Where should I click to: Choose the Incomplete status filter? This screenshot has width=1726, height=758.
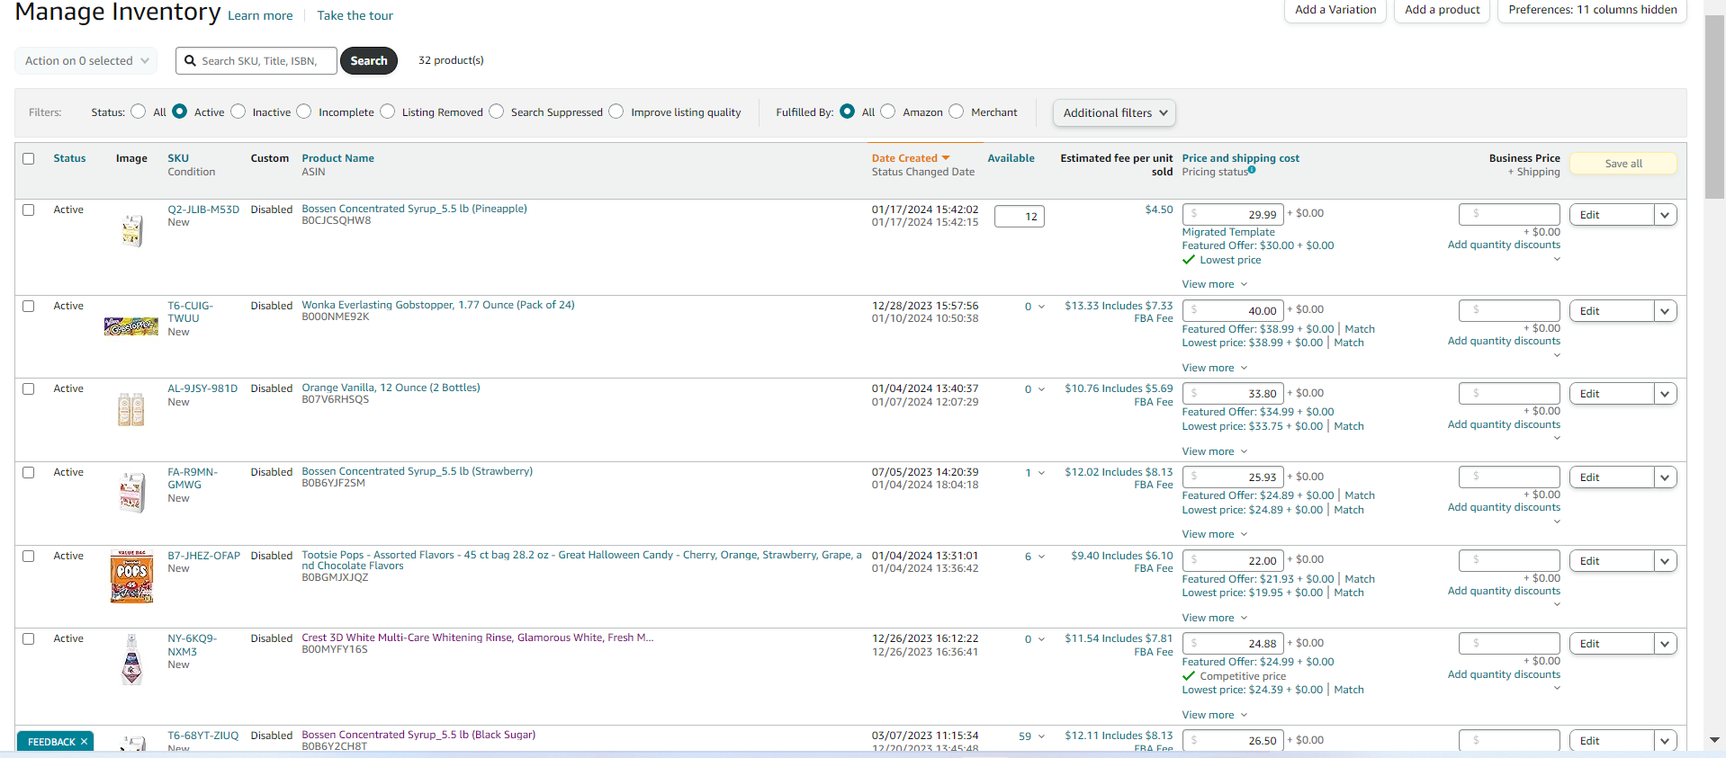(304, 111)
